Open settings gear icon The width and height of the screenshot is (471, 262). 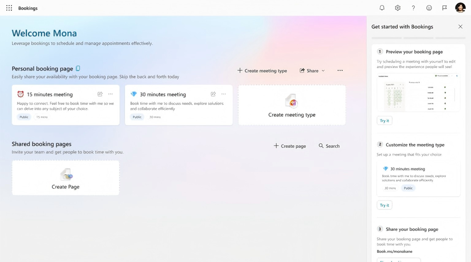[398, 8]
